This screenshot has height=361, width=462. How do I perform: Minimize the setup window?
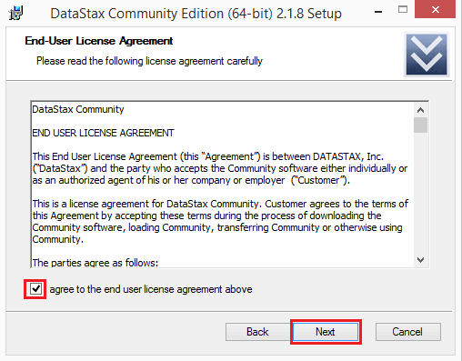point(378,12)
